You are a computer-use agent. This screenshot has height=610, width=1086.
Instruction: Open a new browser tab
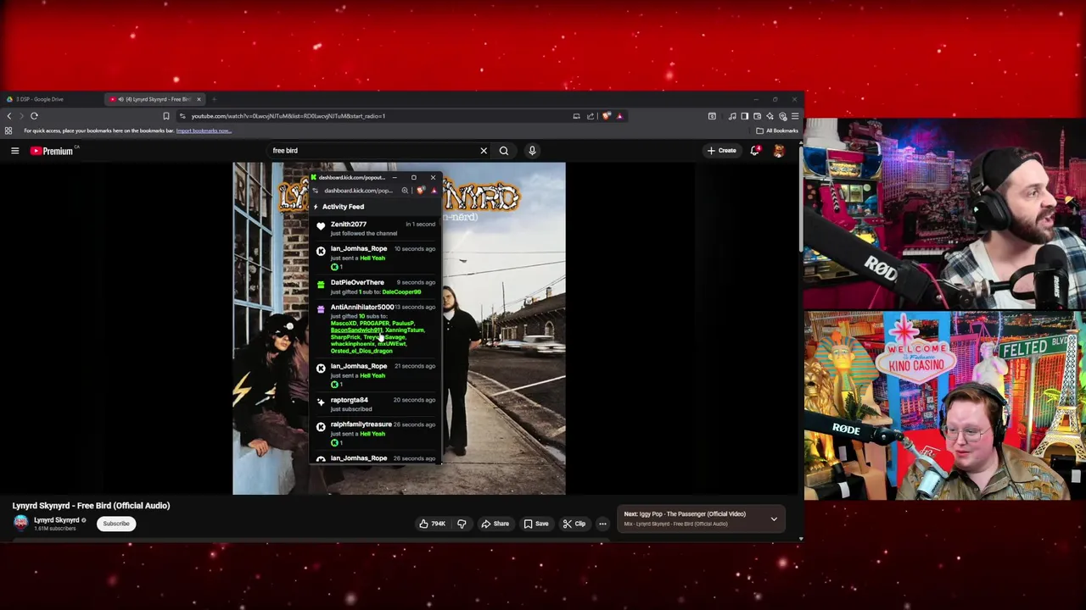214,99
